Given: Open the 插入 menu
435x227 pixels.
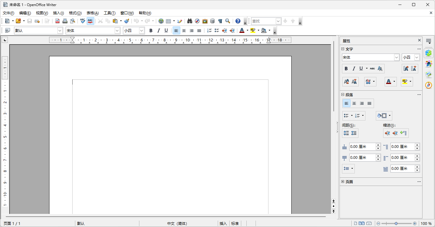Looking at the screenshot, I should click(59, 13).
